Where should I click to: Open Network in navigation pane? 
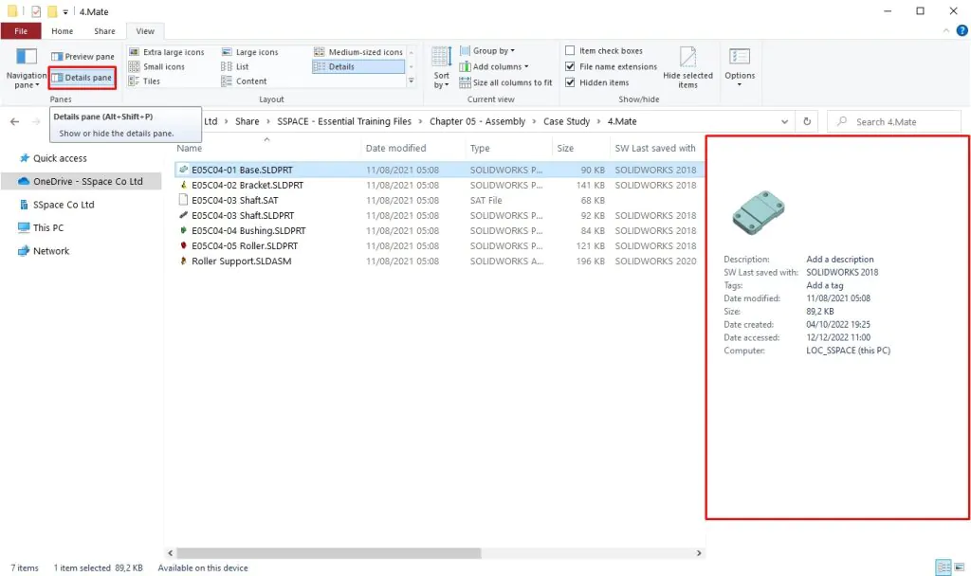pos(51,251)
